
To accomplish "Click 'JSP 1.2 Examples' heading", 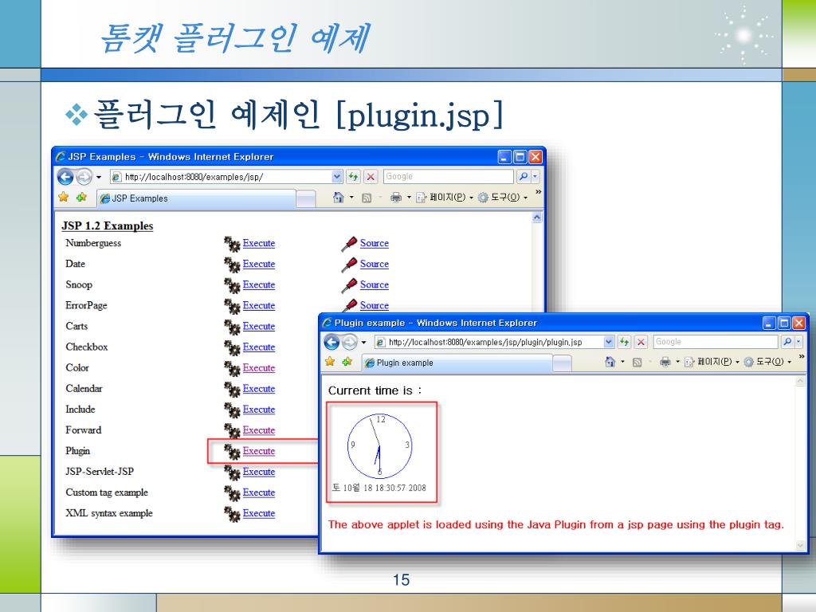I will pos(108,226).
